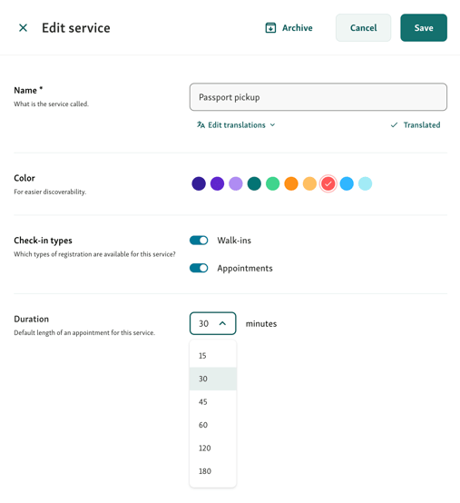Click the Archive box icon
The height and width of the screenshot is (503, 460).
point(270,28)
